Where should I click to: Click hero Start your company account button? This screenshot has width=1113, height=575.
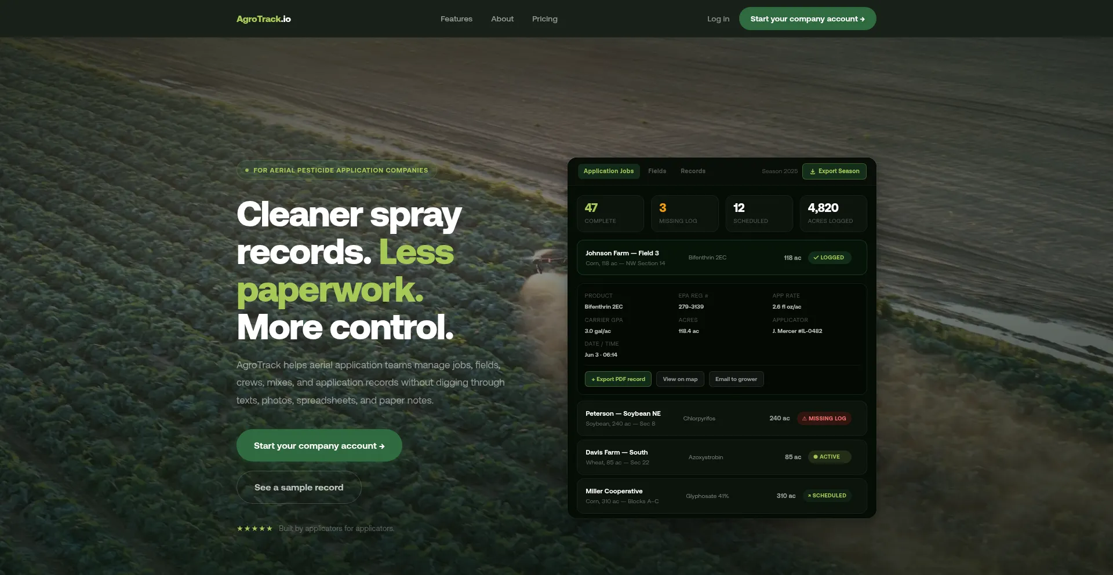click(319, 445)
